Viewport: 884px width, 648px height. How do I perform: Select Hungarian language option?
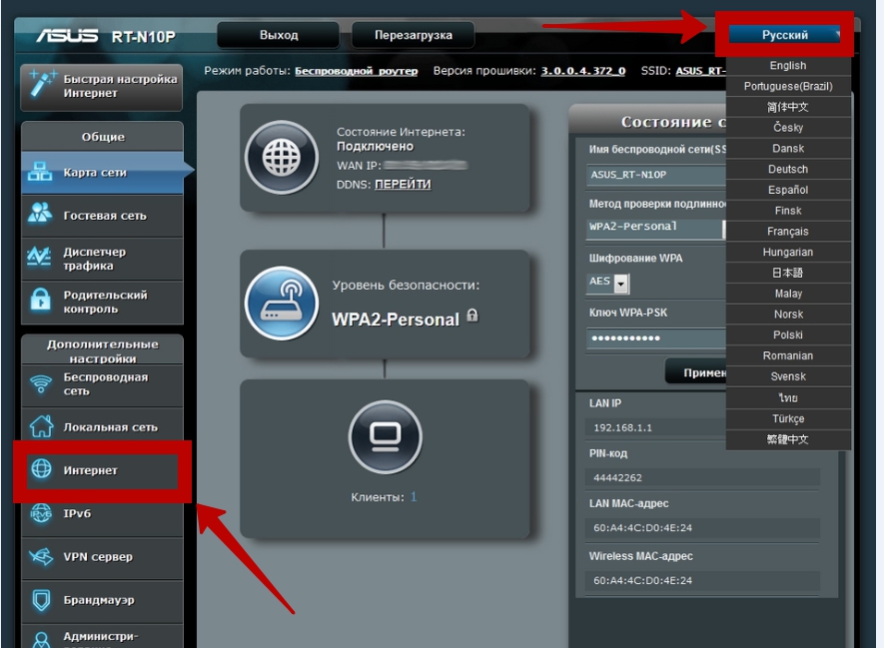[x=788, y=252]
